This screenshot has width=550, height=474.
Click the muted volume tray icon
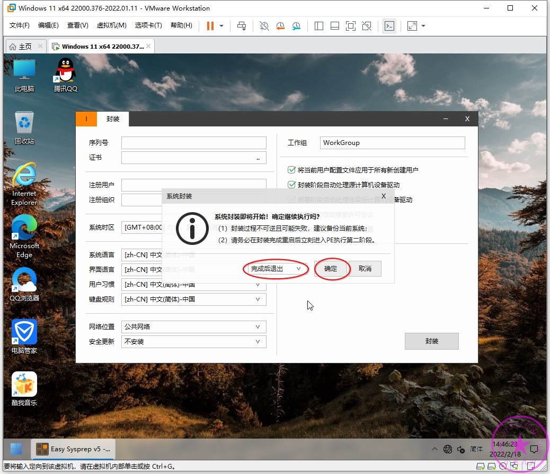coord(461,449)
